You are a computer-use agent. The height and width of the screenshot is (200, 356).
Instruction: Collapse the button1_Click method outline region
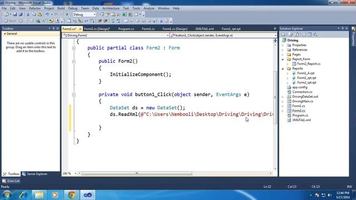click(x=74, y=94)
